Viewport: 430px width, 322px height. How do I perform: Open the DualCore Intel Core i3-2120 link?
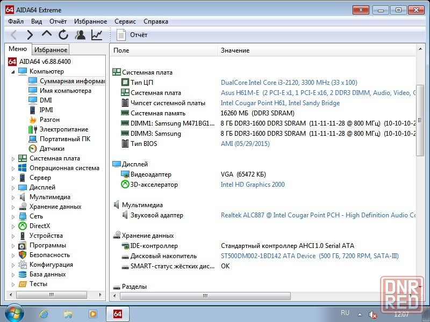(x=289, y=83)
